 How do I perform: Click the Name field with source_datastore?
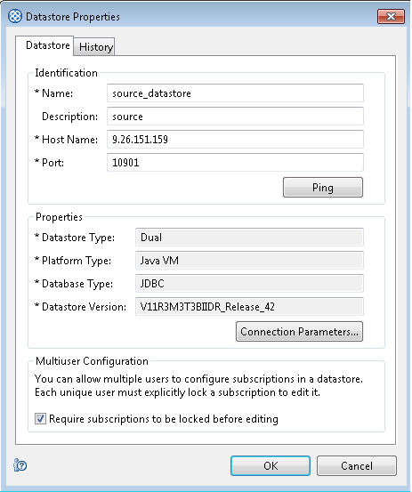(235, 93)
